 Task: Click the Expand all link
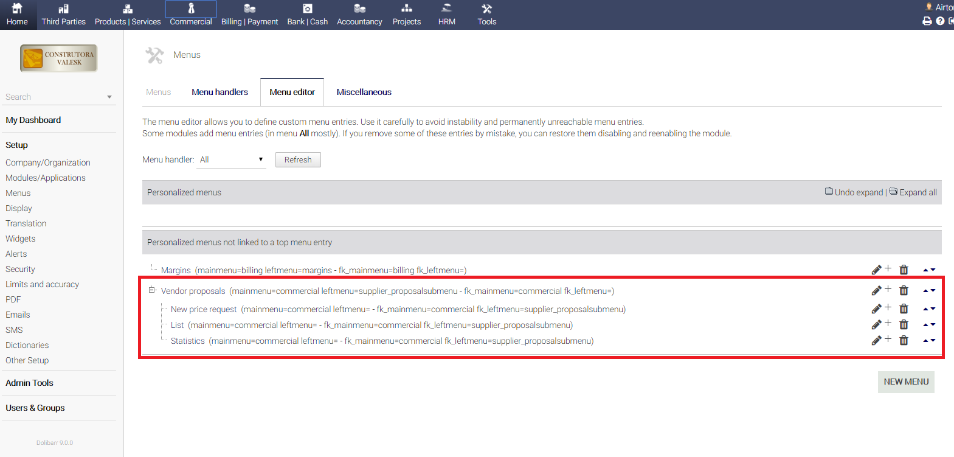pyautogui.click(x=918, y=192)
